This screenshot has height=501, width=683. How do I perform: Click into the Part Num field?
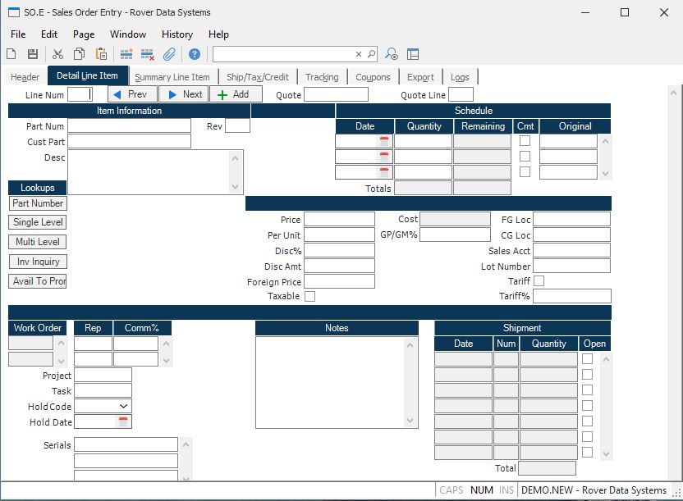[x=129, y=126]
